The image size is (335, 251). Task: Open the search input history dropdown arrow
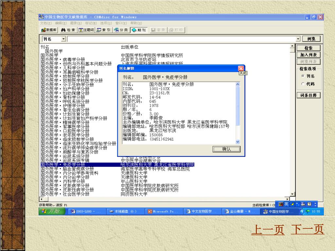pos(298,39)
